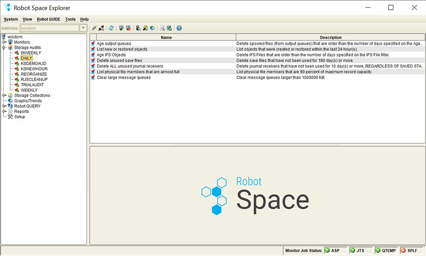Expand the Storage Collections tree node

4,95
